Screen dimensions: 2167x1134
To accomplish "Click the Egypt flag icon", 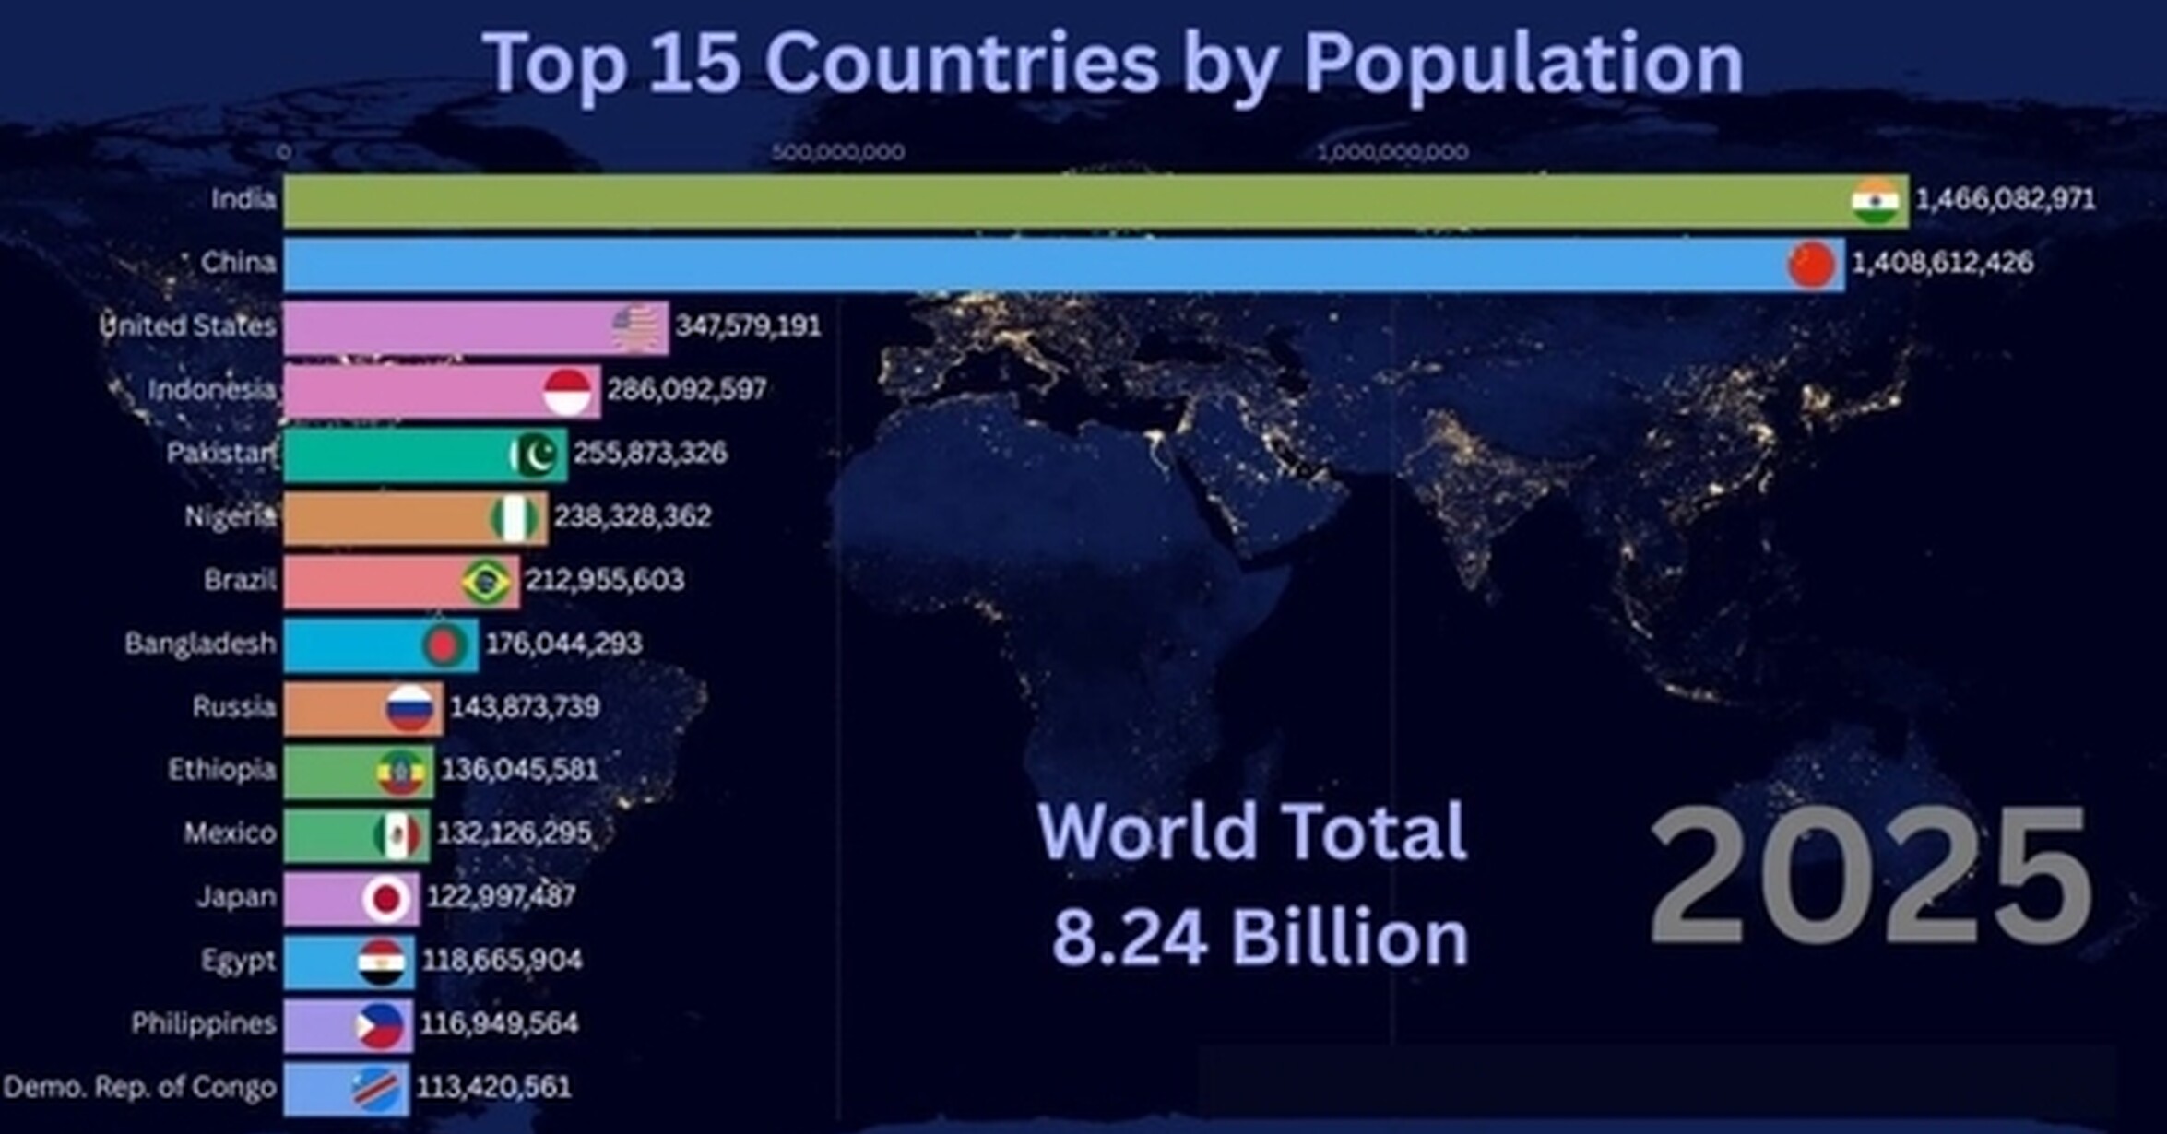I will (x=381, y=963).
